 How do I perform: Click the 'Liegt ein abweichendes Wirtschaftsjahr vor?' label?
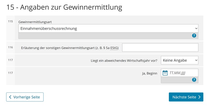pyautogui.click(x=124, y=60)
